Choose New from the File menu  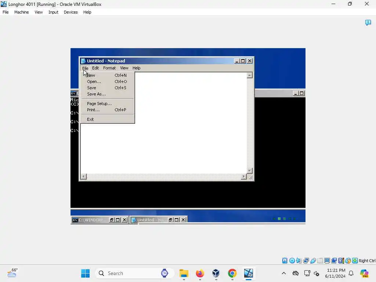108,75
